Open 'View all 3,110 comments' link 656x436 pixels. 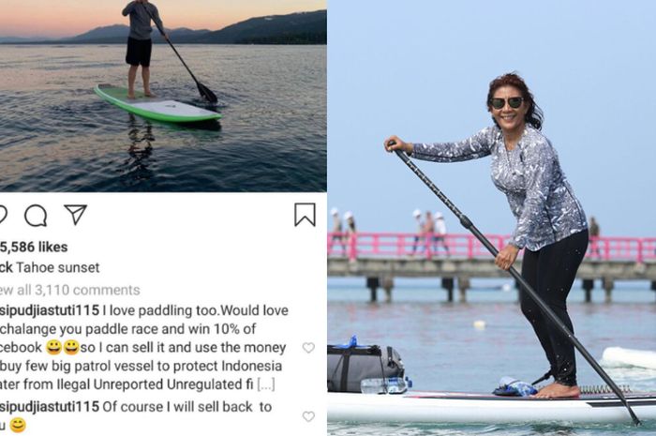70,290
